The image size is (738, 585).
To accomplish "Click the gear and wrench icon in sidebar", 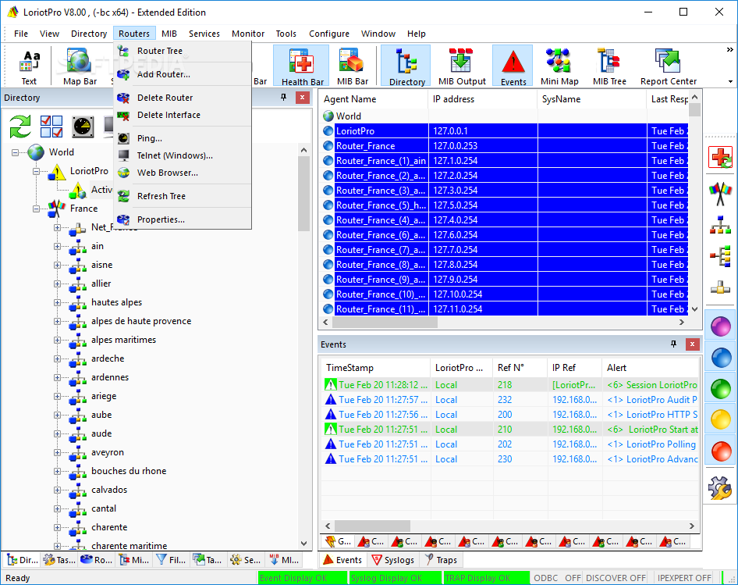I will [x=720, y=488].
